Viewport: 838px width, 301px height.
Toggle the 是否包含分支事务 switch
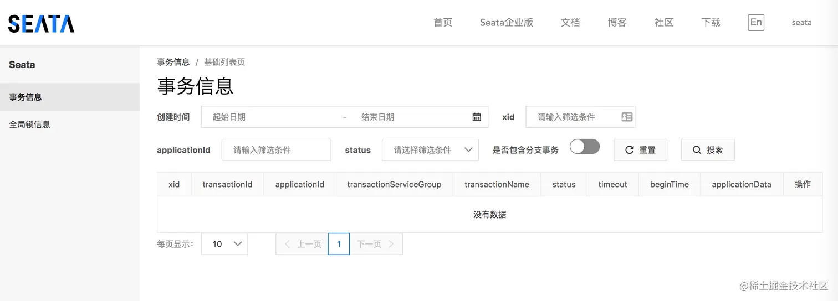coord(585,146)
